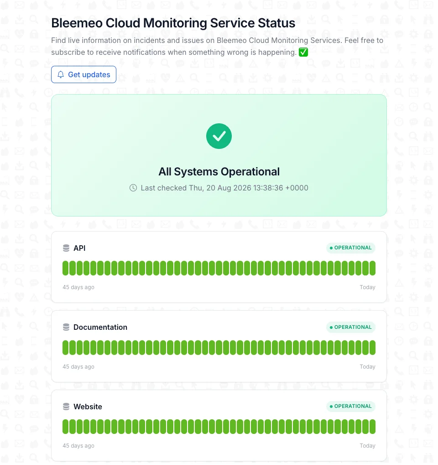Screen dimensions: 438x465
Task: Click the Bleemeo Cloud Monitoring Service Status title
Action: coord(173,23)
